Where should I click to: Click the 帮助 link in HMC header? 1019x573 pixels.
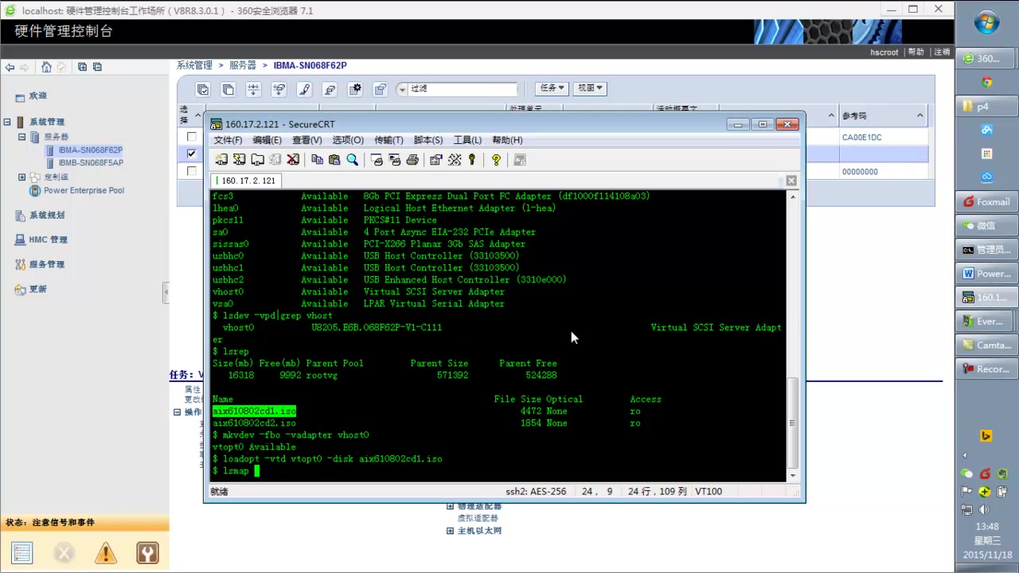[x=916, y=52]
